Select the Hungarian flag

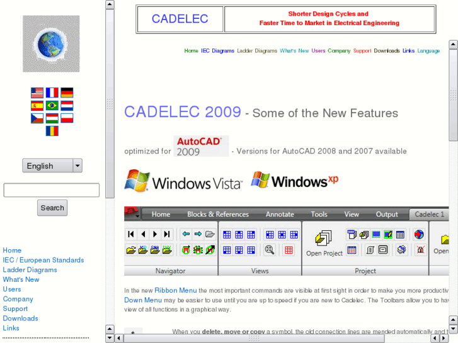[x=52, y=118]
